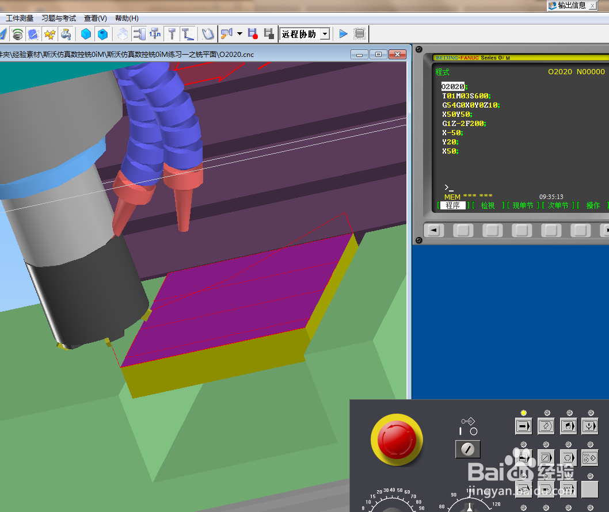Open the 查看(V) menu
The width and height of the screenshot is (609, 512).
pyautogui.click(x=96, y=18)
